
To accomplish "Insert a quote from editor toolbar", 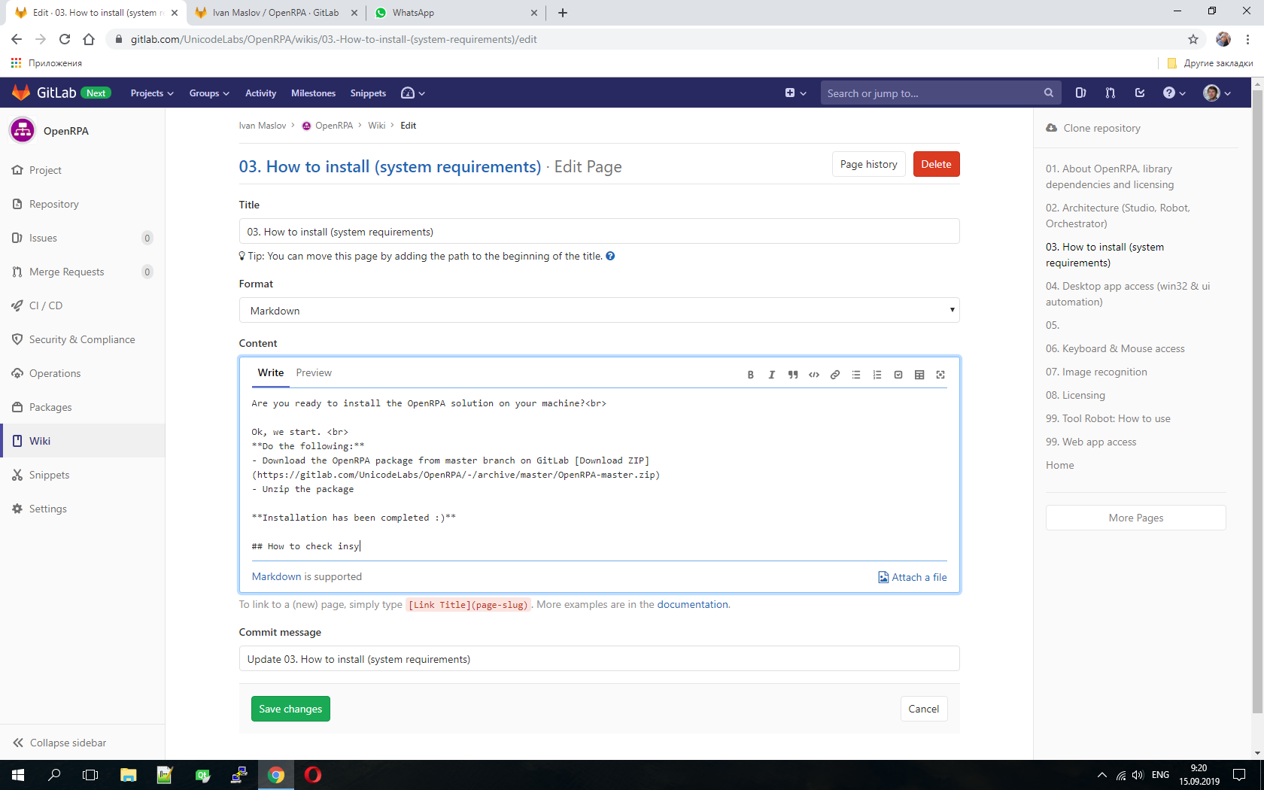I will point(792,375).
